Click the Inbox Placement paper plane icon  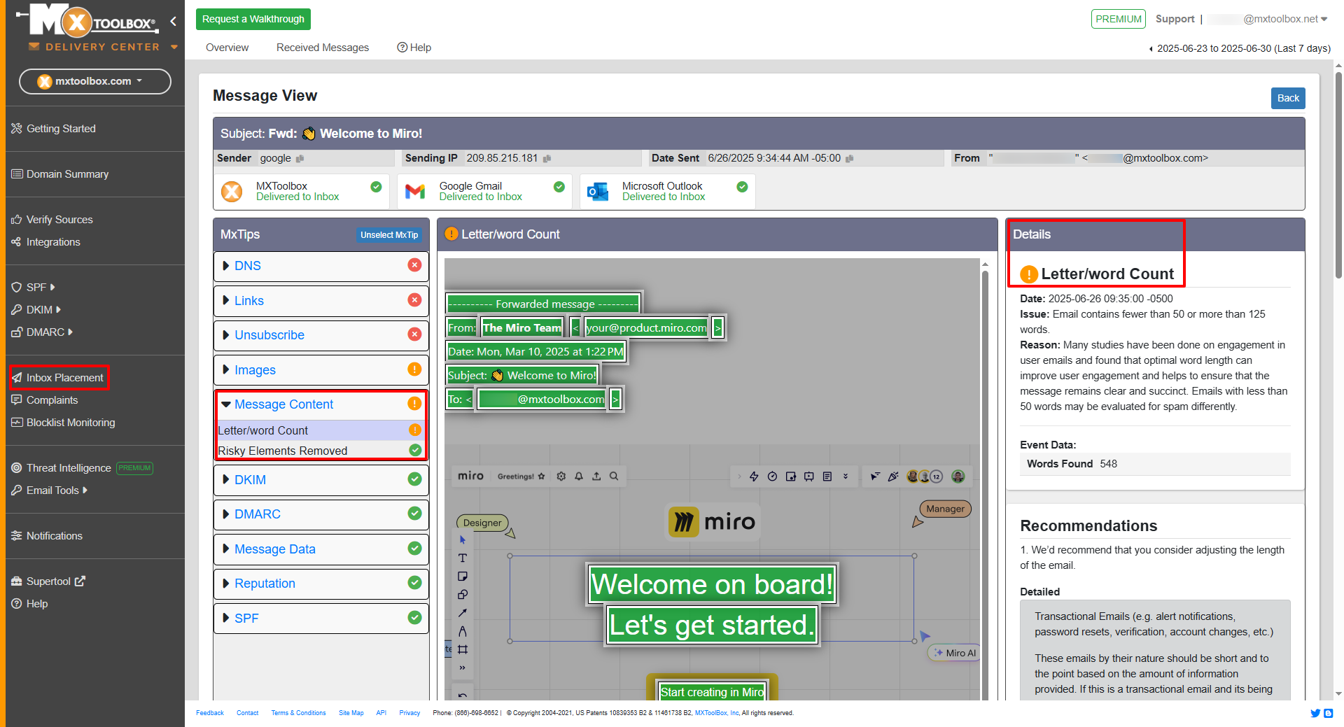pyautogui.click(x=17, y=378)
